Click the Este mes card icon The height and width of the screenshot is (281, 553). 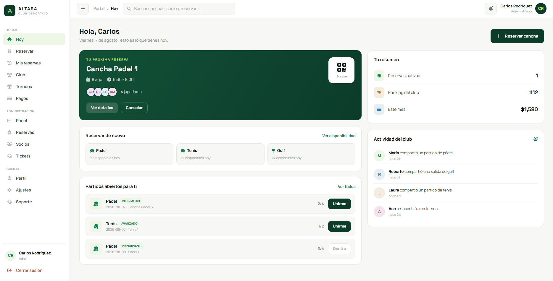pyautogui.click(x=379, y=109)
